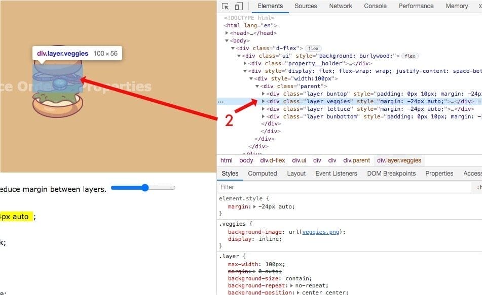Click the Filter styles input field

point(345,187)
